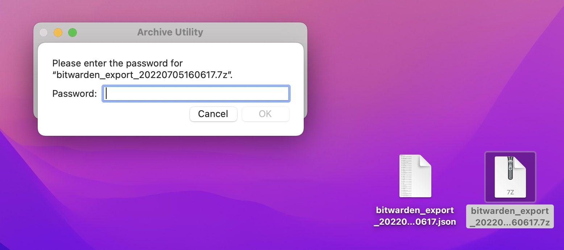This screenshot has width=564, height=250.
Task: Confirm the password with the OK button
Action: pos(265,114)
